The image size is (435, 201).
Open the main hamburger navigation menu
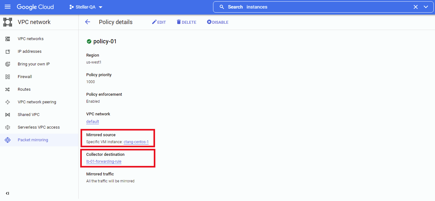pos(8,7)
